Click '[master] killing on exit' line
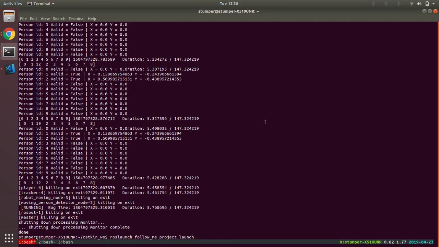 (x=48, y=217)
